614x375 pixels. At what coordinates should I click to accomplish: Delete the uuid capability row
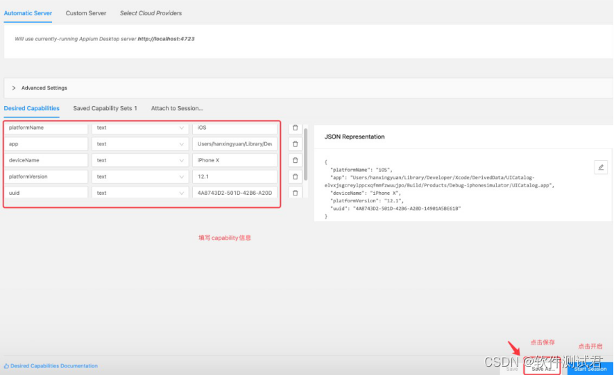tap(296, 193)
